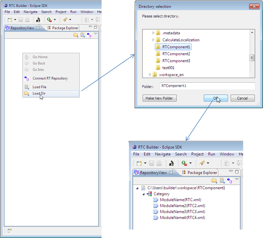Collapse the C:\Users\builder\workspace\RTComponent1 node
263x238 pixels.
[137, 188]
